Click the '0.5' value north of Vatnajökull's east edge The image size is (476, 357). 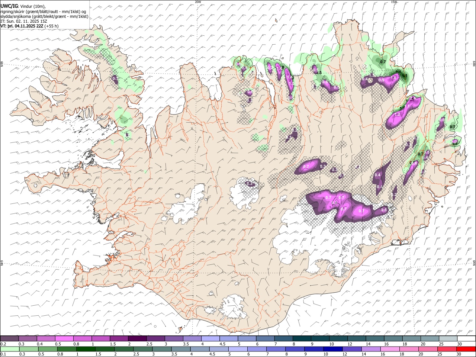tap(384, 210)
